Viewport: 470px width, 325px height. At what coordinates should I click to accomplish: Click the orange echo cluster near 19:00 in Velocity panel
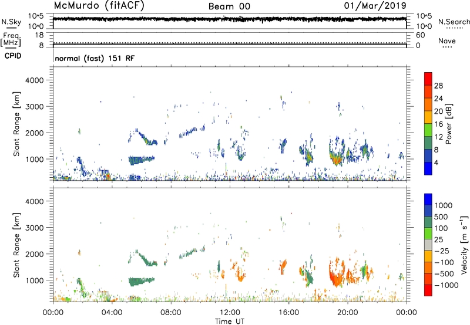click(x=337, y=272)
